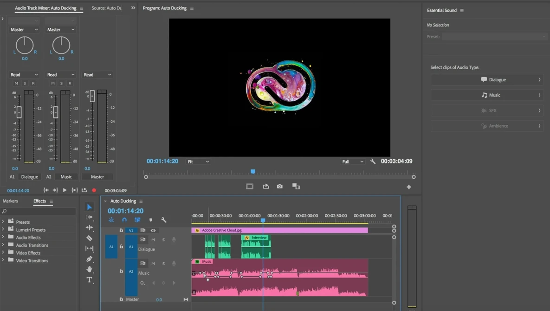Click Export Frame camera icon

279,186
